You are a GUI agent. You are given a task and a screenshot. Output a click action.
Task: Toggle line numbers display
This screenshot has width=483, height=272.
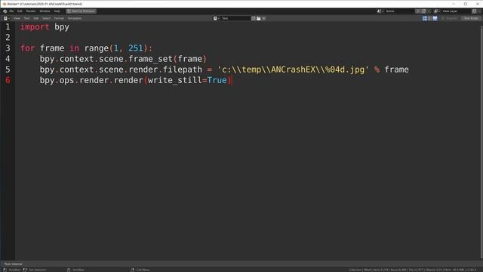point(425,18)
